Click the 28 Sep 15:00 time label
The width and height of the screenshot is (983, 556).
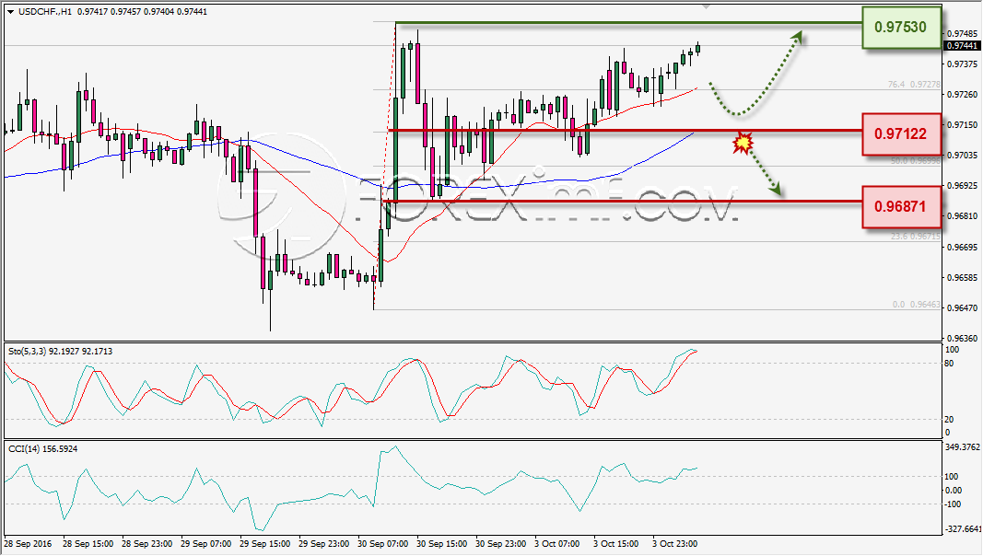[88, 543]
